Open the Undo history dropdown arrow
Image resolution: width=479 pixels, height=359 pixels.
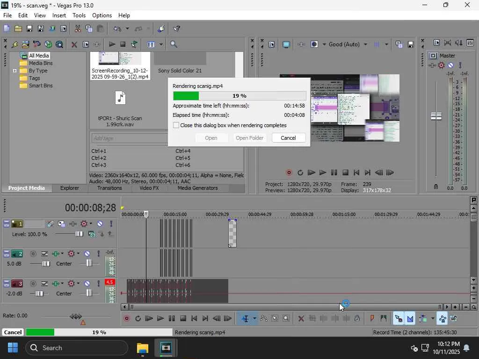pyautogui.click(x=127, y=29)
